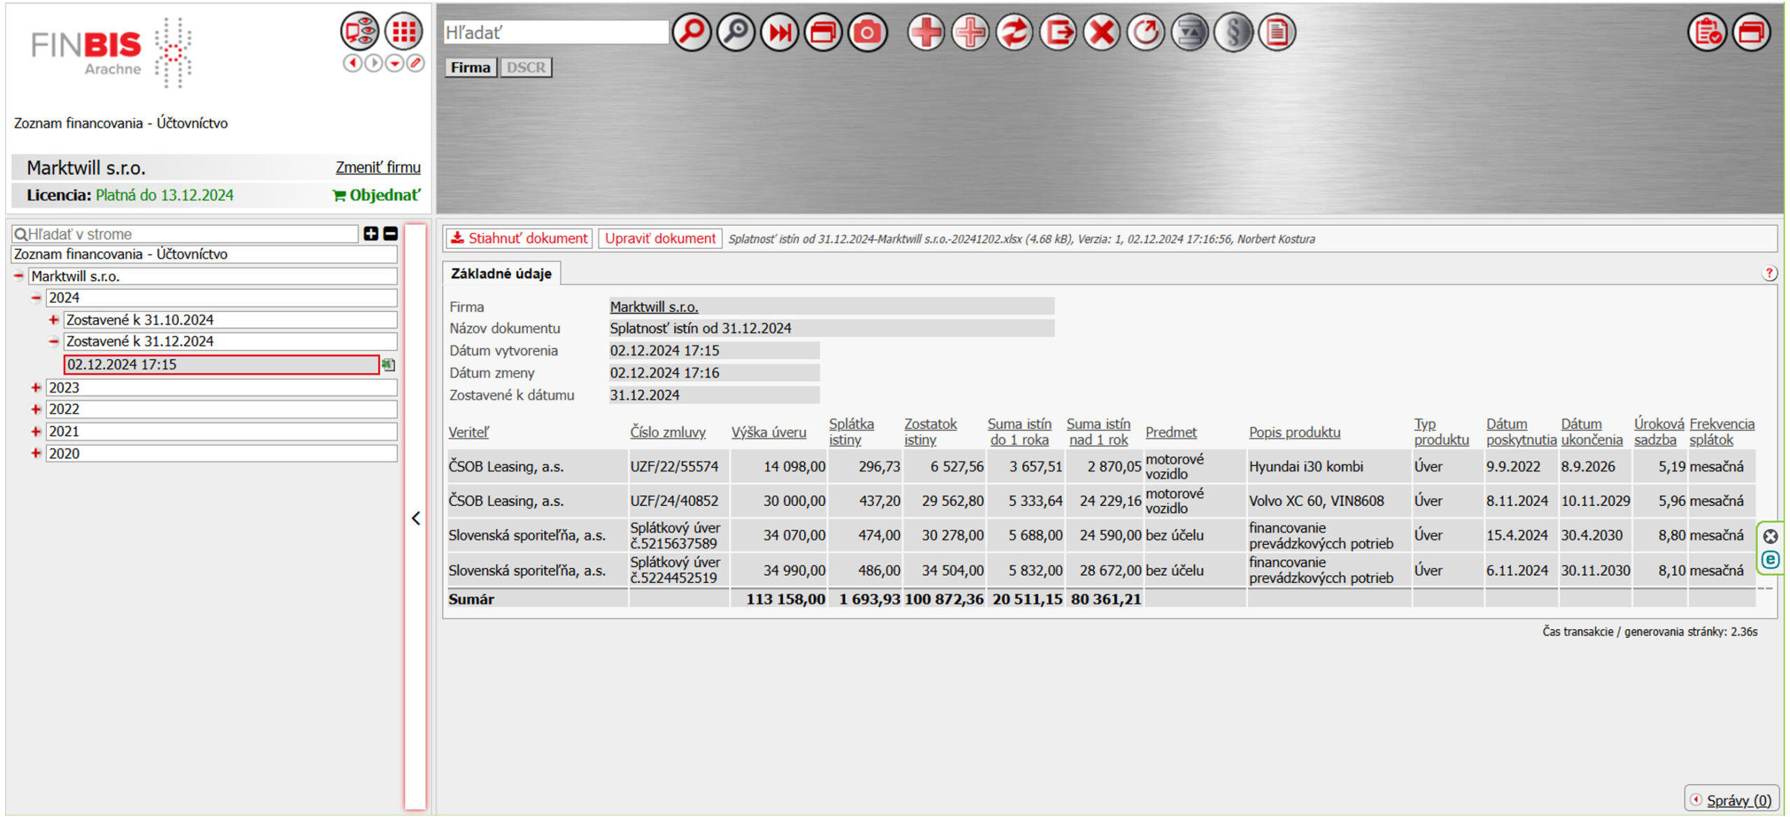The image size is (1790, 817).
Task: Click the grey magnifier with clock icon
Action: 736,32
